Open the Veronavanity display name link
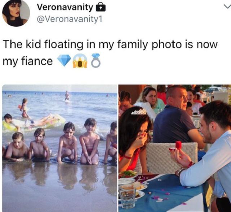 [x=65, y=7]
